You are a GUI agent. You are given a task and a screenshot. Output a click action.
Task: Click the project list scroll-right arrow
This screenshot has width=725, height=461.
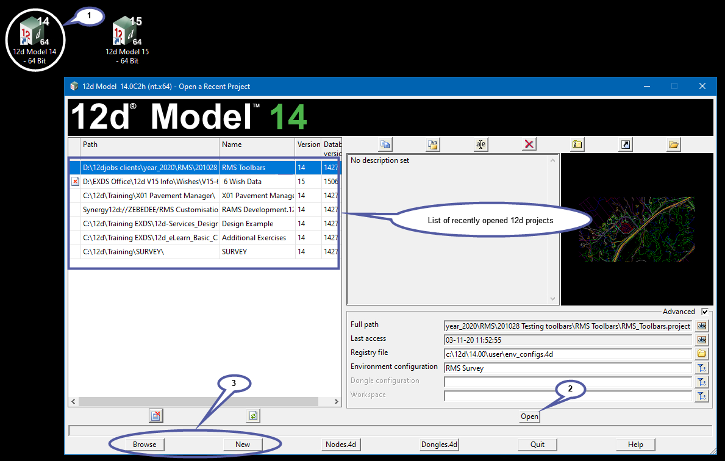[337, 401]
